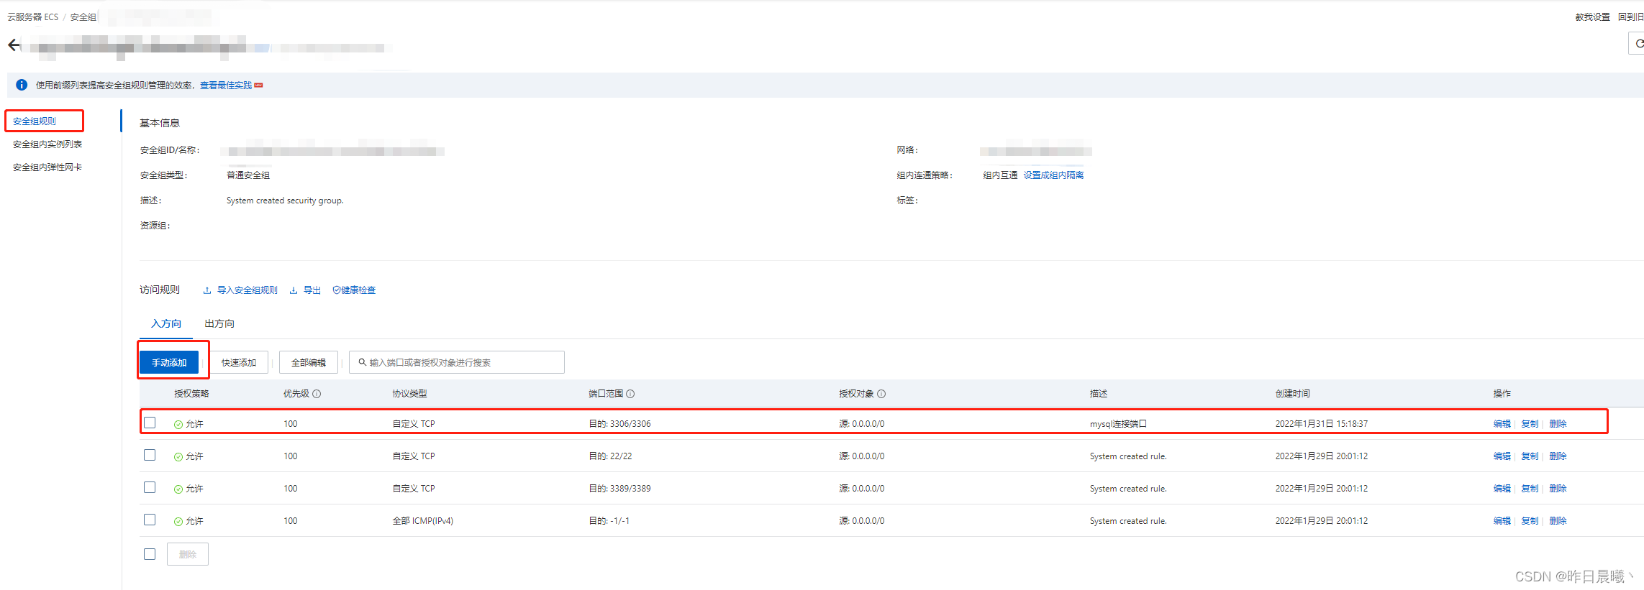This screenshot has width=1644, height=590.
Task: Click the 协议类型 column header
Action: [x=409, y=394]
